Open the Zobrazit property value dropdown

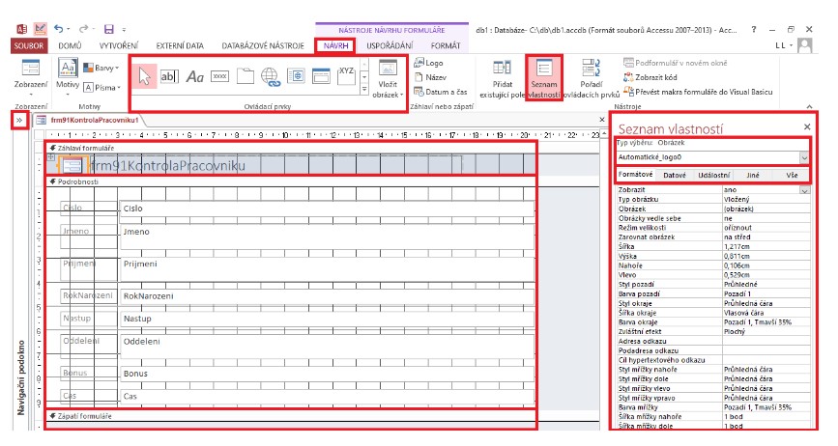click(804, 190)
